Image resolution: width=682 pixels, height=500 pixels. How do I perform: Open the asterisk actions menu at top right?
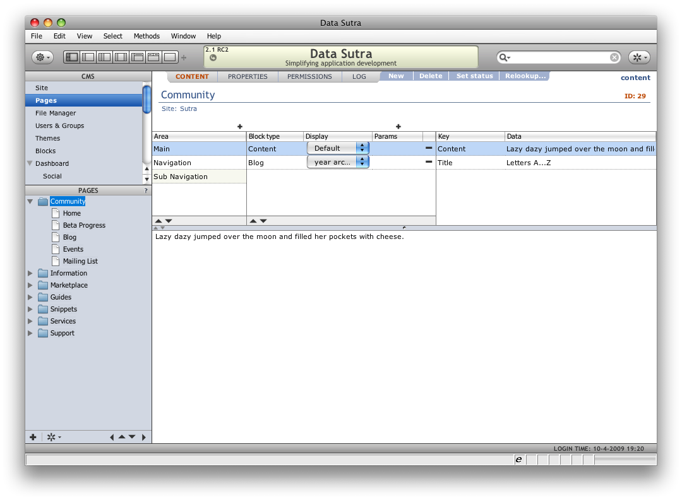click(x=639, y=57)
